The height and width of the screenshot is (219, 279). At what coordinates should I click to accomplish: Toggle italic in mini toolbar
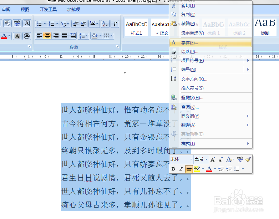pos(181,169)
